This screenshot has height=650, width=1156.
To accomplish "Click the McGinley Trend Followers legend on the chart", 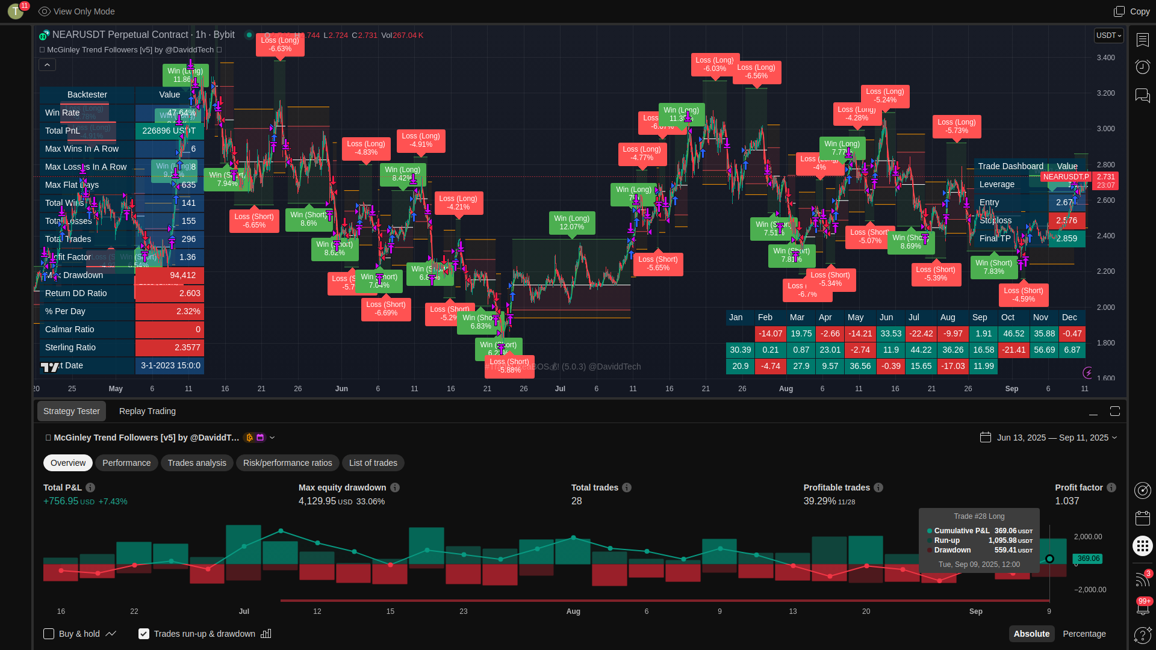I will point(131,50).
